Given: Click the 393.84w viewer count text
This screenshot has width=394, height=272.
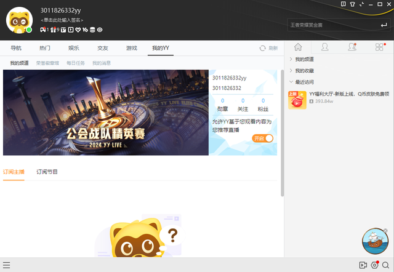Looking at the screenshot, I should [x=324, y=102].
